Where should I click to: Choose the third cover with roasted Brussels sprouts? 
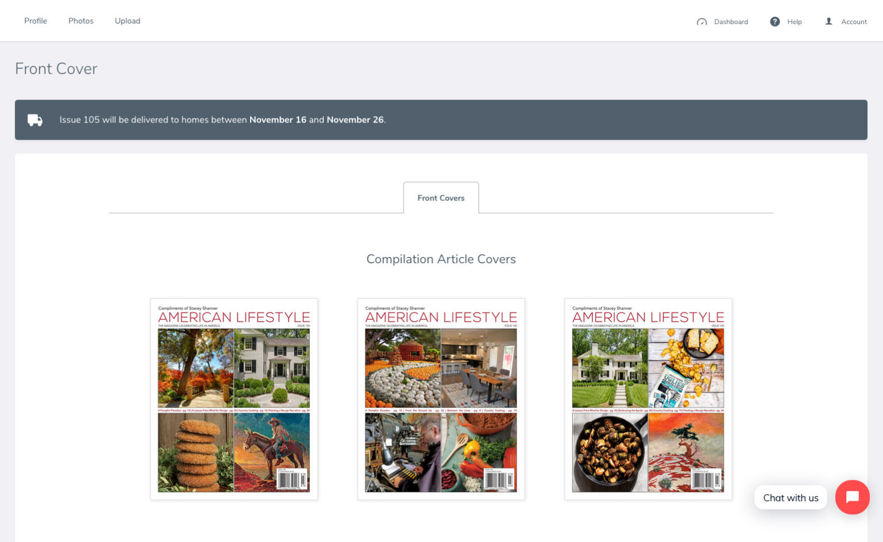(x=648, y=398)
